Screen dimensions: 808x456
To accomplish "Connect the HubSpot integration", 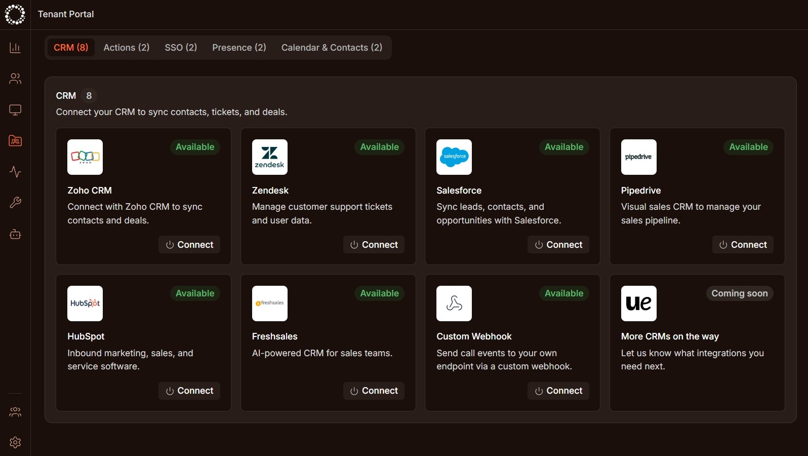I will coord(189,391).
